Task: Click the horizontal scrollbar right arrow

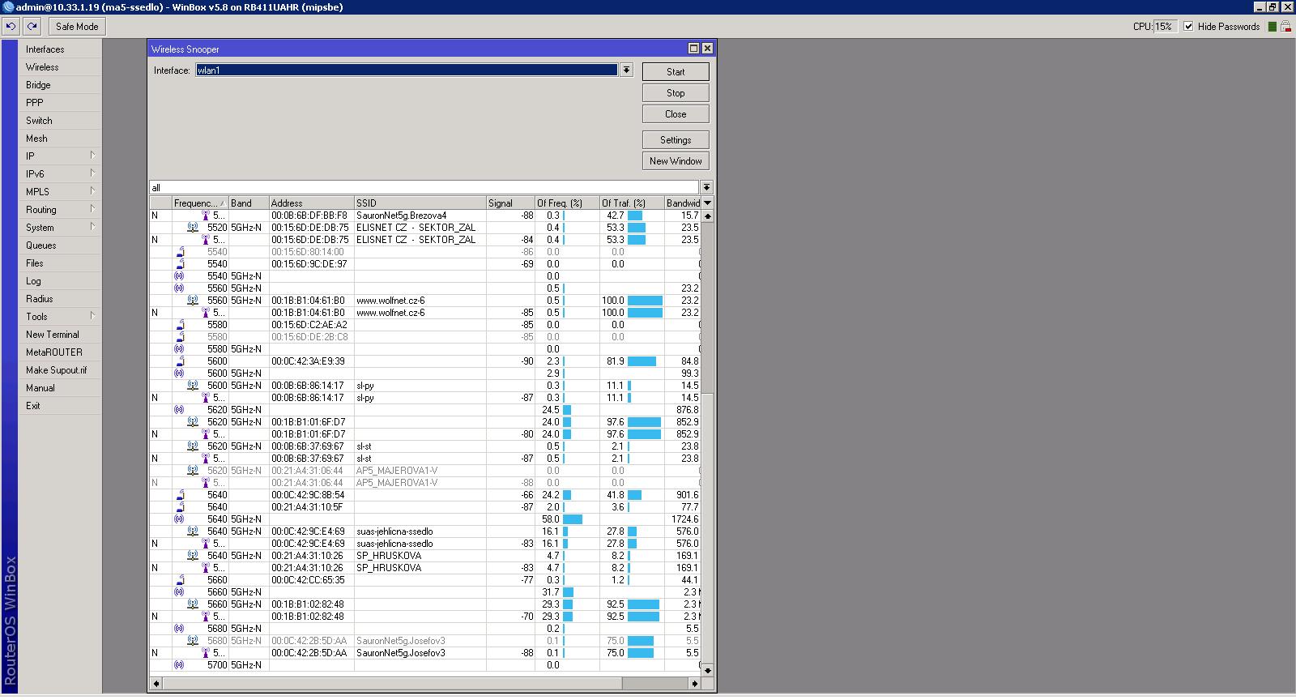Action: 694,684
